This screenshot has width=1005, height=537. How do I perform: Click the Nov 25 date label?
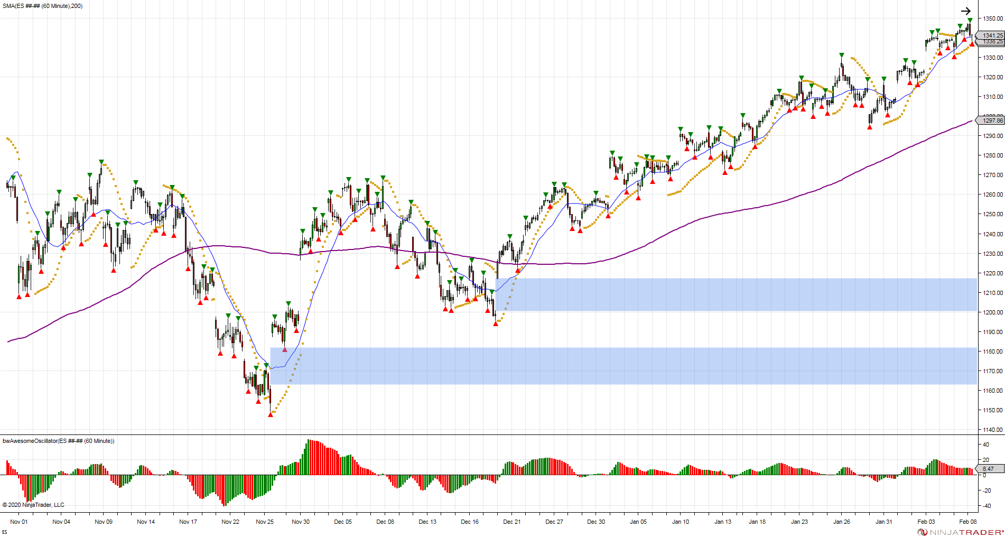(x=265, y=522)
